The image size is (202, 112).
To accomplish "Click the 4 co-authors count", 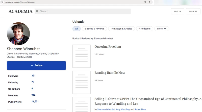I will point(32,89).
